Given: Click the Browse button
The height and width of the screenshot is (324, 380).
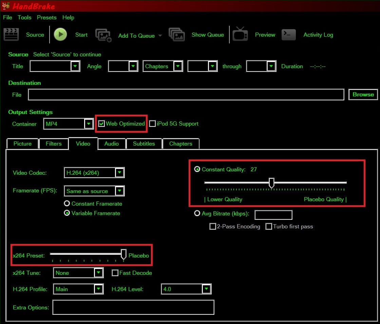Looking at the screenshot, I should click(363, 95).
